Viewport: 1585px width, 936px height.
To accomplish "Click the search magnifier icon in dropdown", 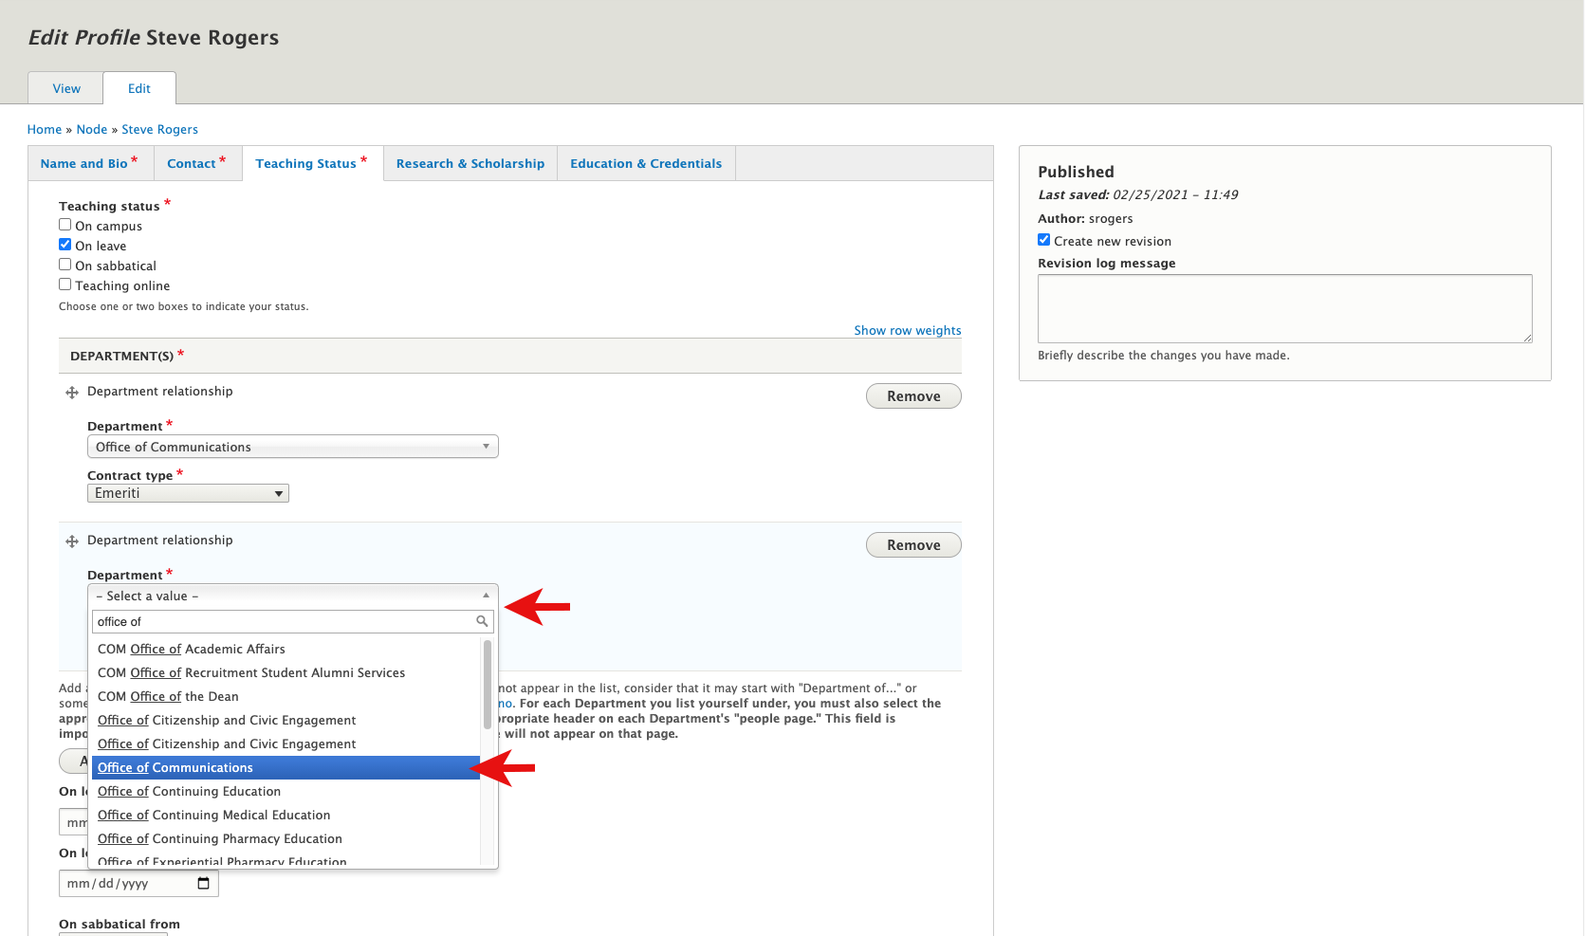I will click(x=482, y=621).
